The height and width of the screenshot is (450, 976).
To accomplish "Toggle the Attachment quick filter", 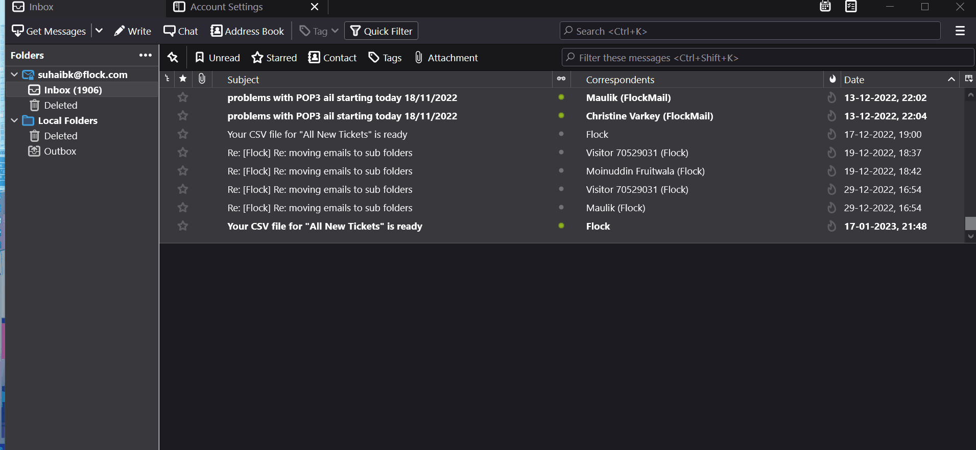I will pyautogui.click(x=446, y=58).
